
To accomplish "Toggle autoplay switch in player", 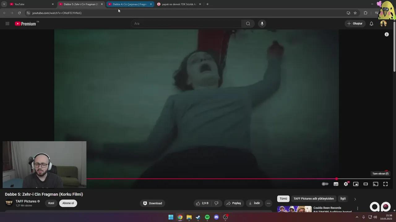I will 325,184.
